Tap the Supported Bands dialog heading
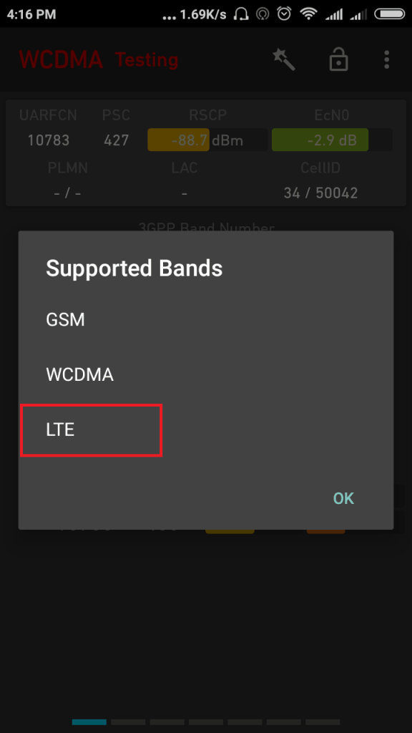 (134, 269)
